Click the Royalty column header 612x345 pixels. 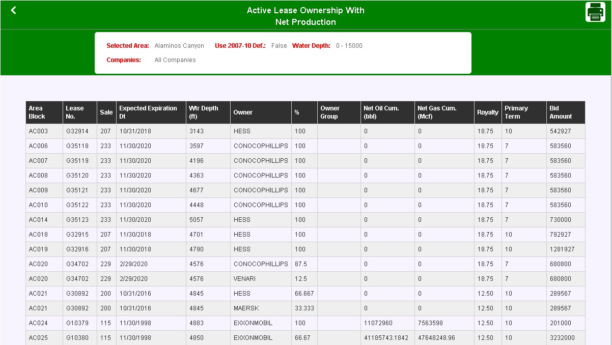pos(488,112)
